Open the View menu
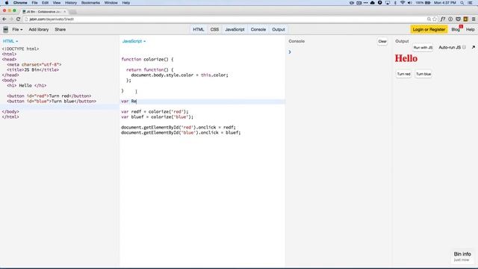478x269 pixels. pyautogui.click(x=57, y=3)
